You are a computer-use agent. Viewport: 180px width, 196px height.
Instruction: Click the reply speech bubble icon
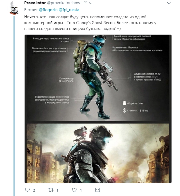pos(27,190)
